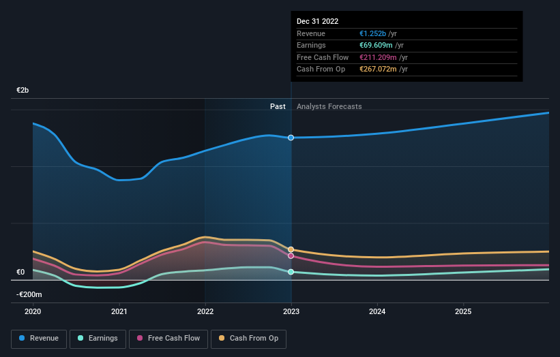Screen dimensions: 560x357
Task: Click the €1.252b revenue value
Action: click(x=372, y=33)
